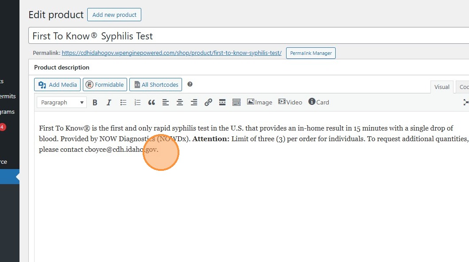Click the red notification badge showing 4
The width and height of the screenshot is (469, 262).
click(2, 127)
